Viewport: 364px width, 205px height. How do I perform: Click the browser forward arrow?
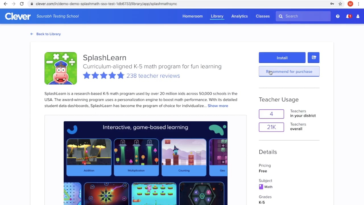(13, 4)
